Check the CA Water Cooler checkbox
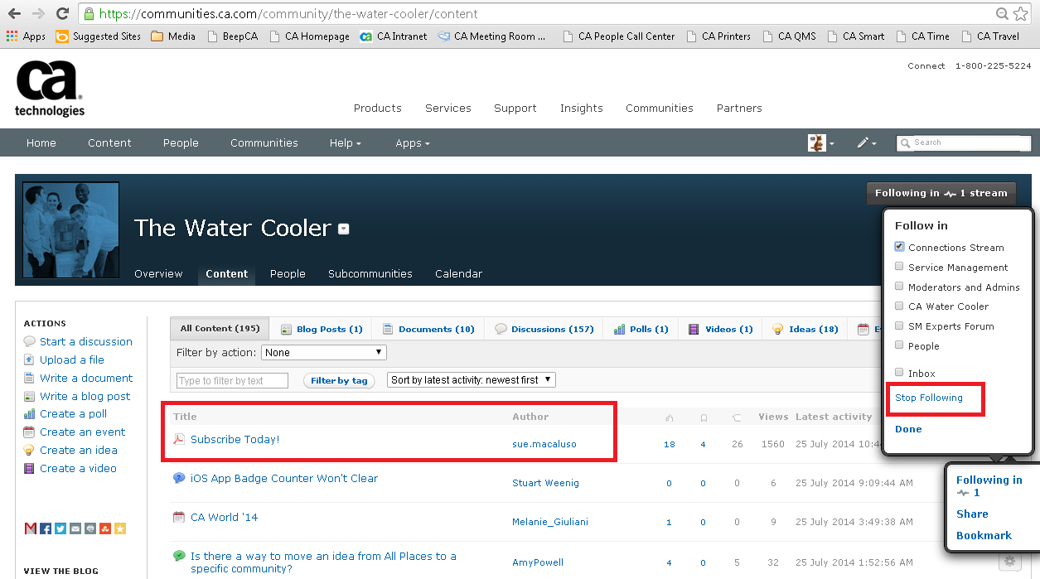1040x579 pixels. (899, 306)
